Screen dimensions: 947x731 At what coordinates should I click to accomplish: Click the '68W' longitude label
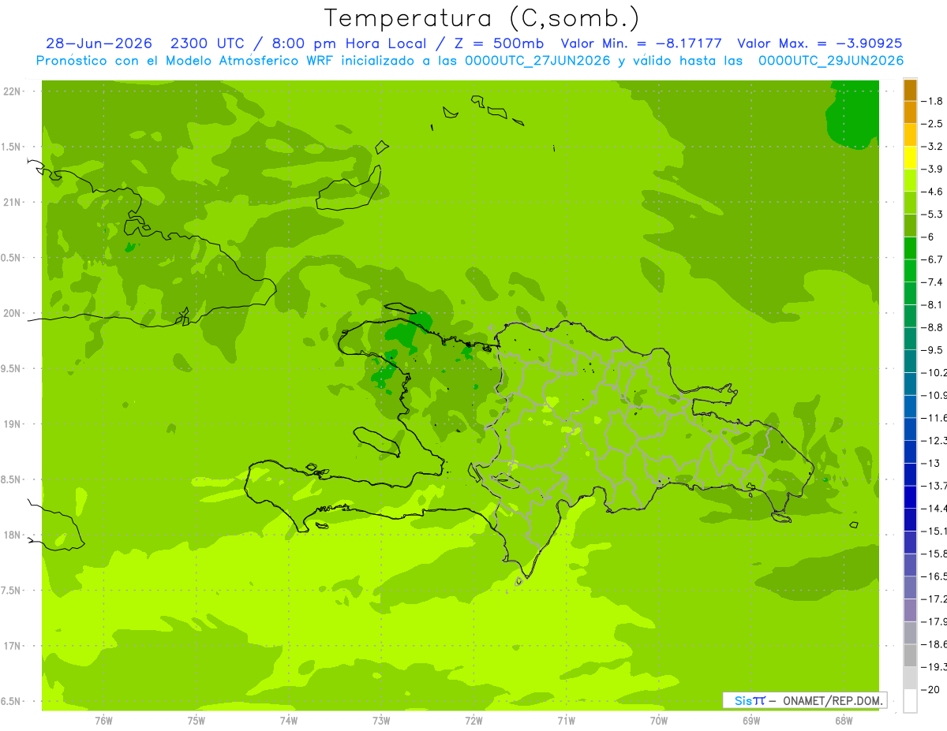[x=844, y=721]
